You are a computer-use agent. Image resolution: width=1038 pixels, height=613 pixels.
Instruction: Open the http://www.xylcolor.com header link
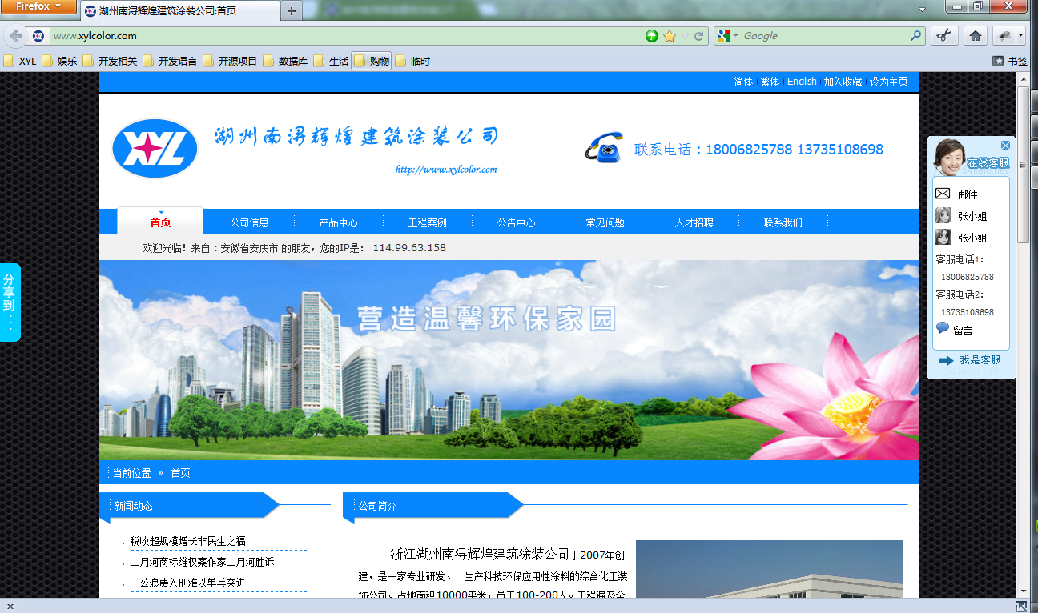(x=446, y=170)
